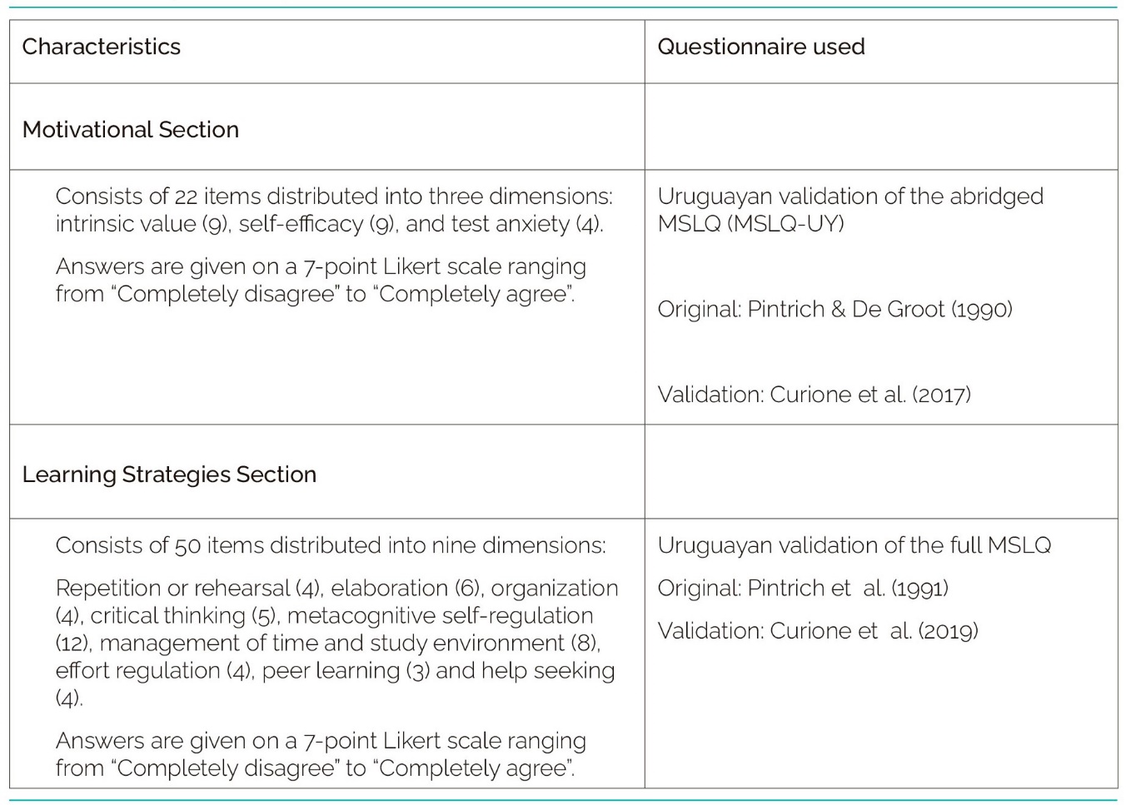
Task: Click the intrinsic value and self-efficacy line
Action: (x=329, y=224)
